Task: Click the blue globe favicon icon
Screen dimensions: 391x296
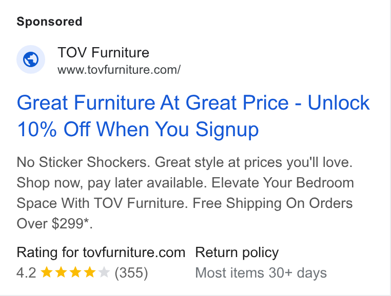Action: [31, 59]
